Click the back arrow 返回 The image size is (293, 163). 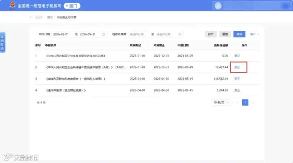[x=36, y=17]
